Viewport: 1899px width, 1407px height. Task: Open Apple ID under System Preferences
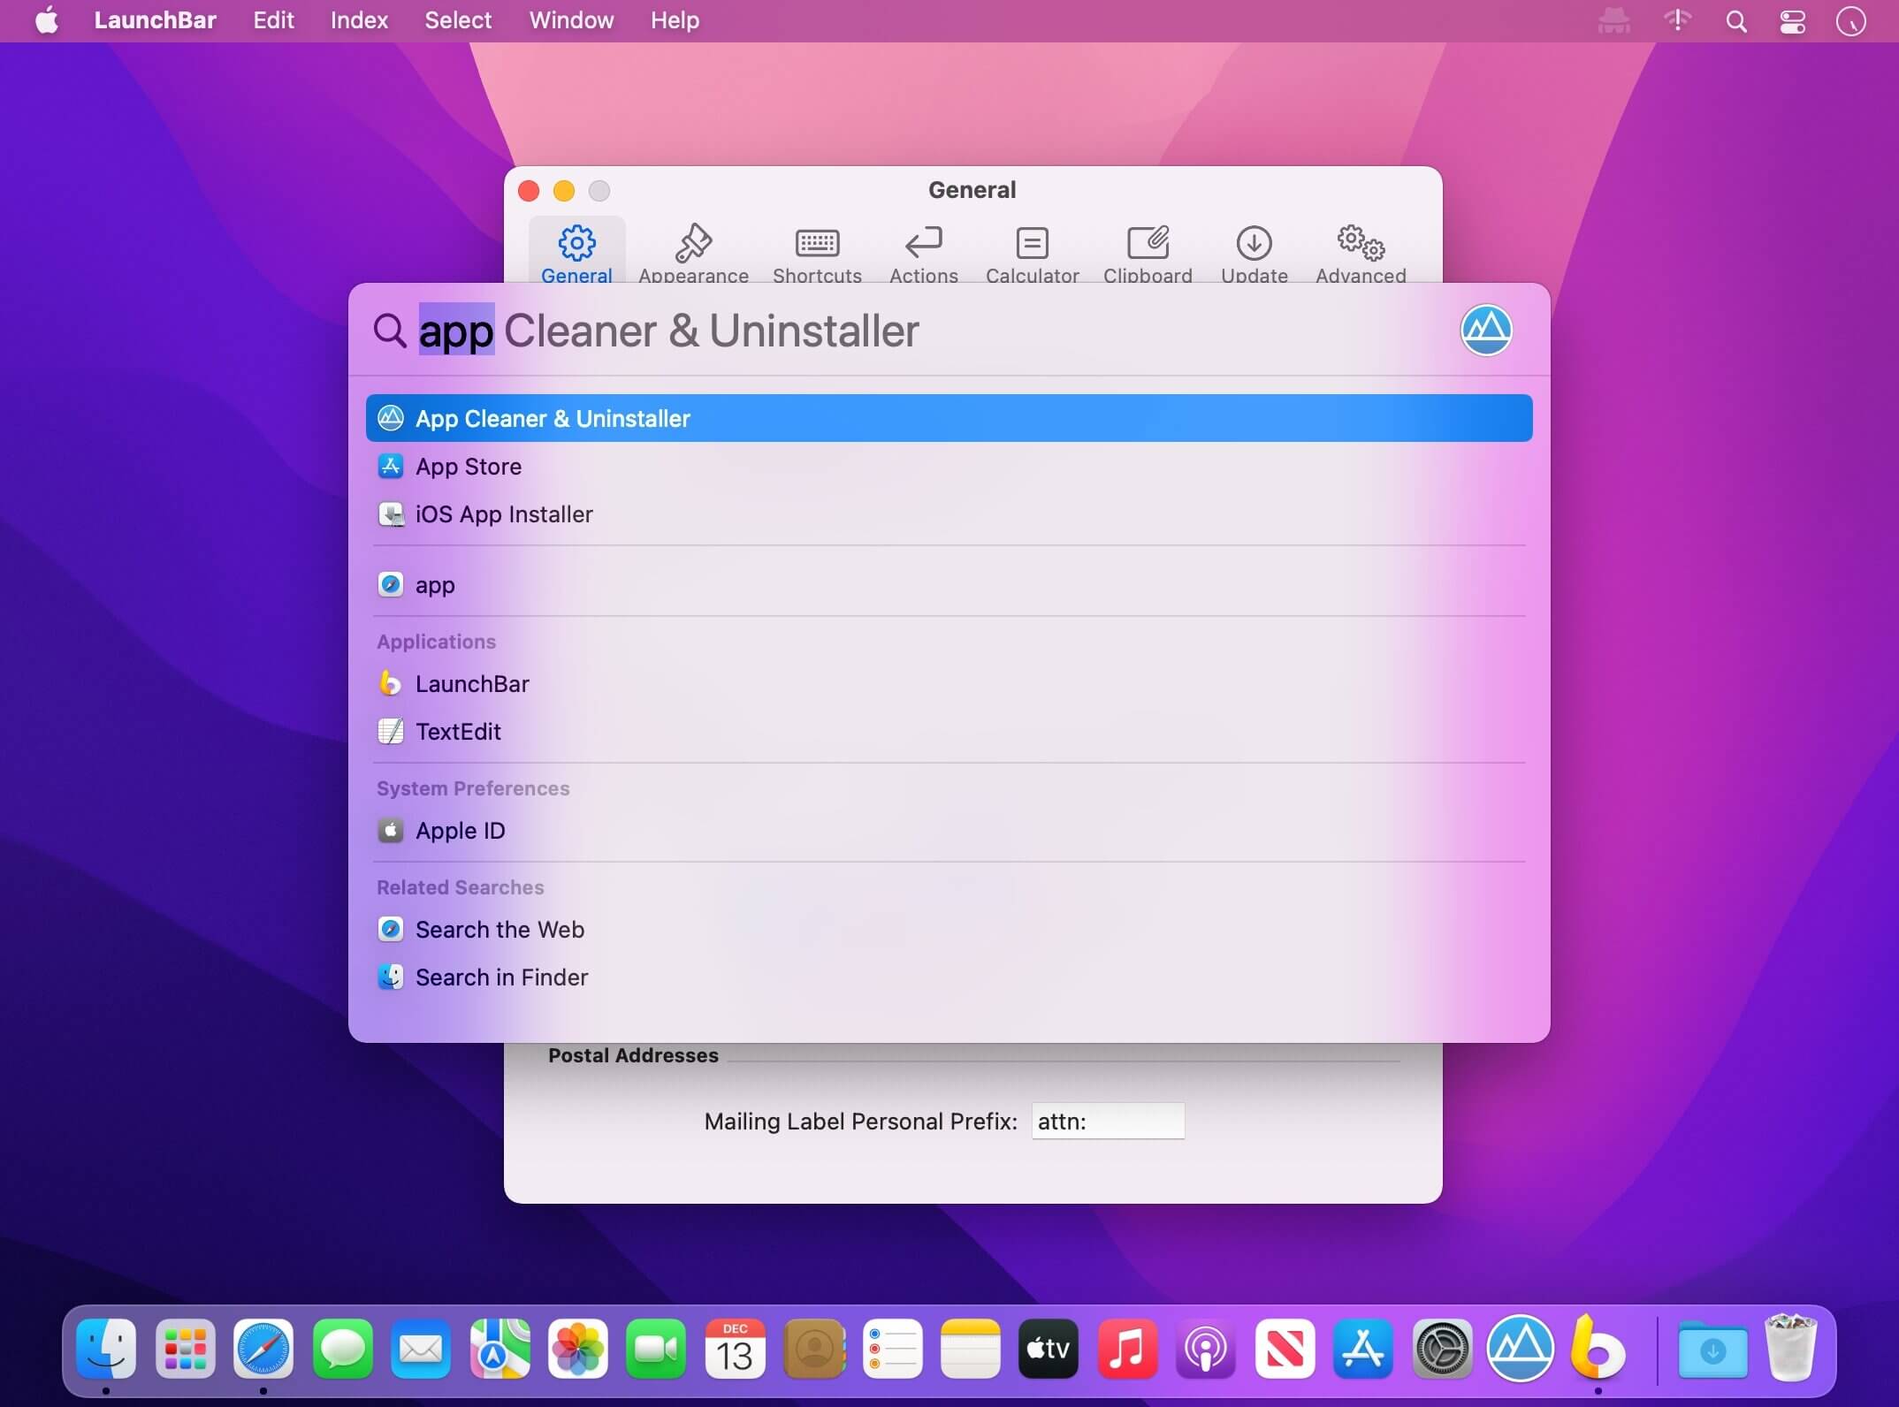coord(949,830)
